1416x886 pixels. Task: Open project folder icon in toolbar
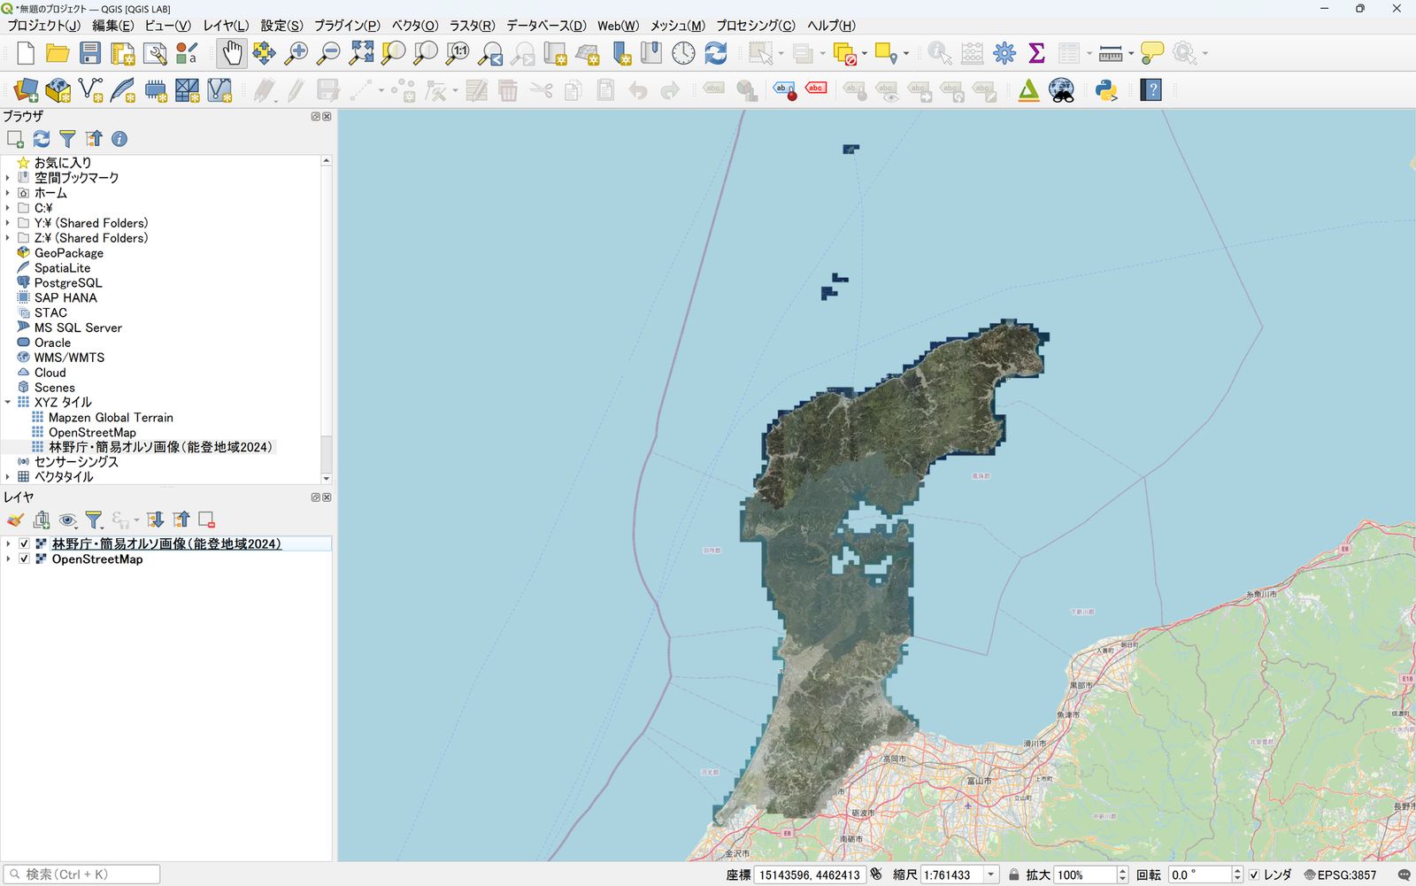pyautogui.click(x=58, y=53)
